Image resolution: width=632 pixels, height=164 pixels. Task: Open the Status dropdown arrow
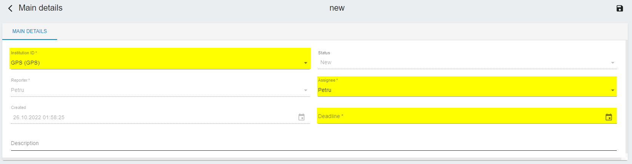[613, 63]
